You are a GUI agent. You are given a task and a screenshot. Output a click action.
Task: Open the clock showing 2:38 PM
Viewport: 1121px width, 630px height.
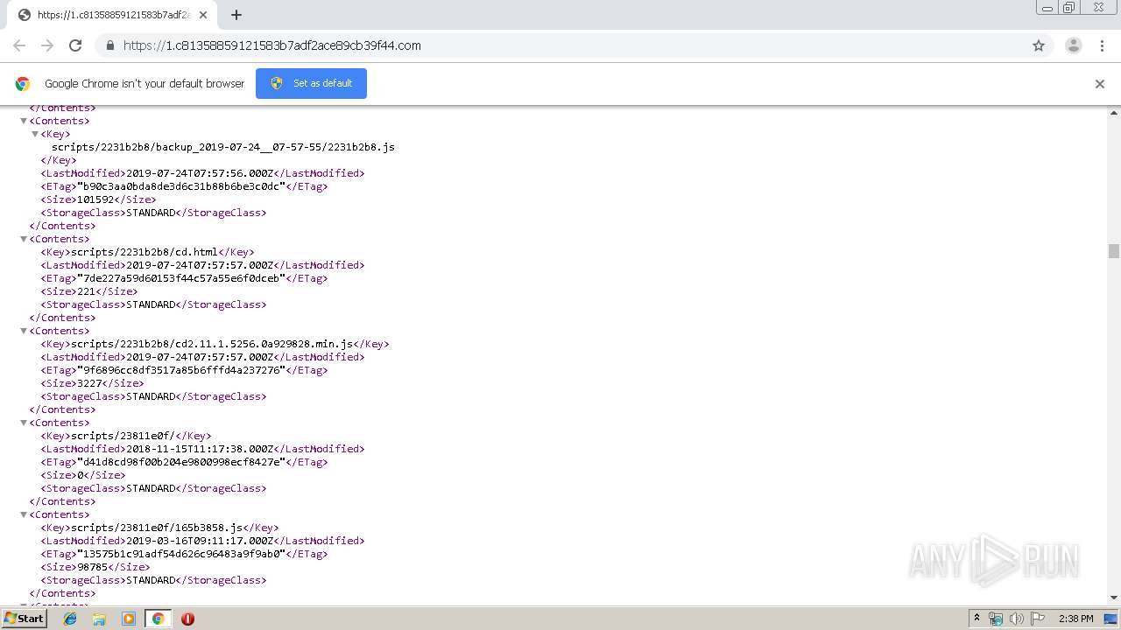1076,619
